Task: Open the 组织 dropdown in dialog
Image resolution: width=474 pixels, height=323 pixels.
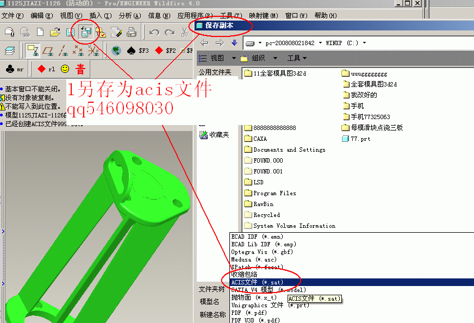Action: pos(258,58)
